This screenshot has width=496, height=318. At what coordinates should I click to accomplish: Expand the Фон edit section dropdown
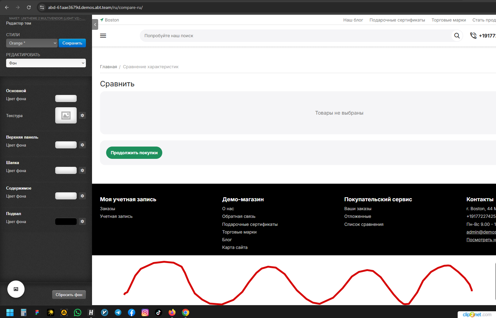point(46,63)
